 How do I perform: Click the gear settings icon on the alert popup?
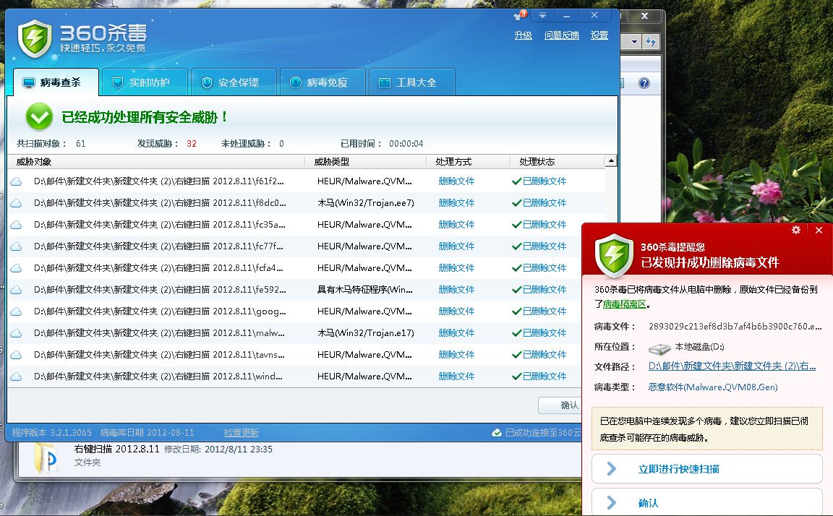(795, 230)
